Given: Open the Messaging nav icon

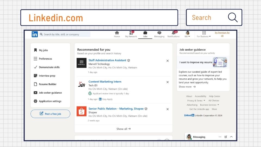Looking at the screenshot, I should coord(159,33).
